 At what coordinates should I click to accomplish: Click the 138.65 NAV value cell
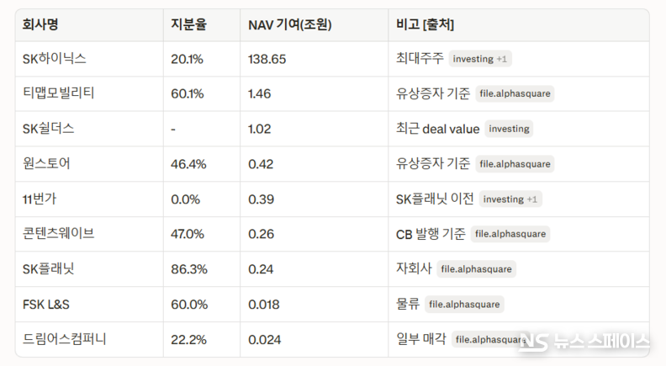tap(267, 59)
